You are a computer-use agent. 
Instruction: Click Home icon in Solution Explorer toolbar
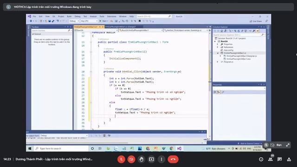coord(222,31)
